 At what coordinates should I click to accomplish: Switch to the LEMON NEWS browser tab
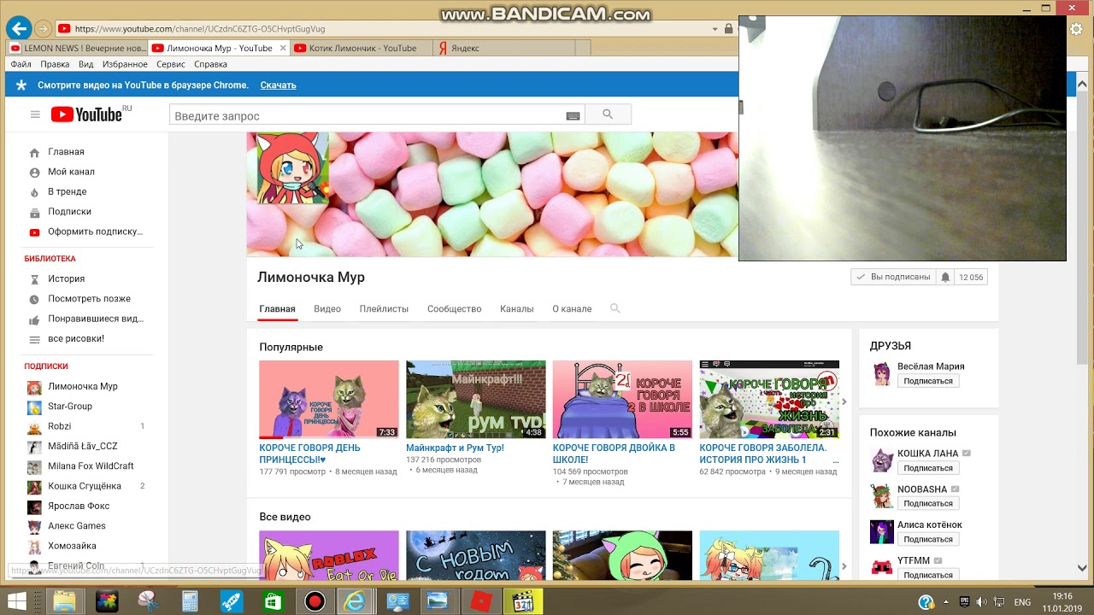click(x=77, y=48)
